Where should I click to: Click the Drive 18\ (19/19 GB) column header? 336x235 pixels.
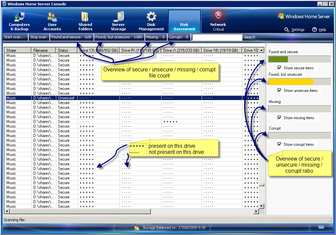pos(222,51)
